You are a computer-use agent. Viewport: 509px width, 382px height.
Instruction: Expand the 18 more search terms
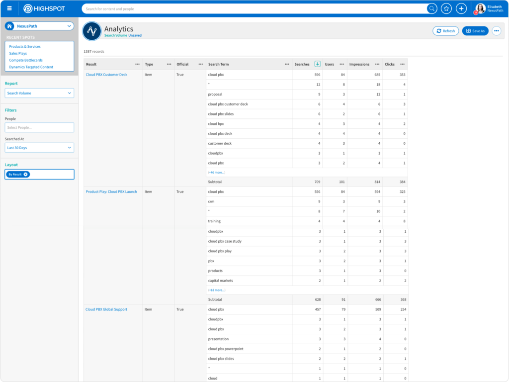coord(217,290)
